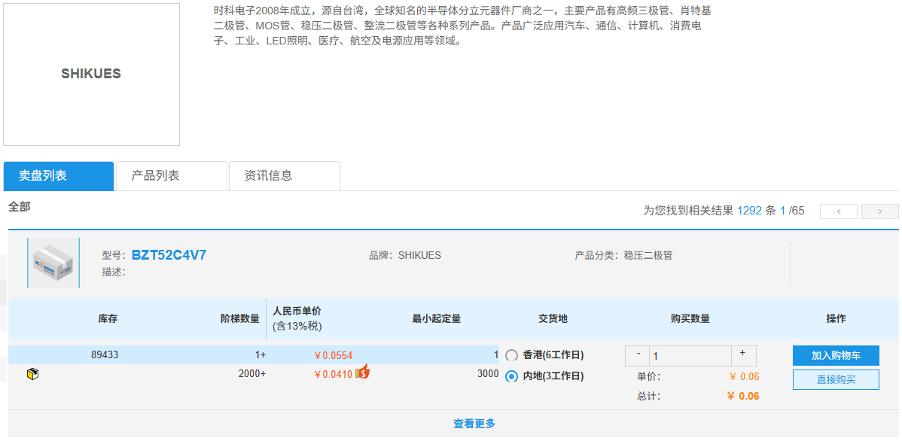
Task: Focus the purchase quantity input field
Action: 690,356
